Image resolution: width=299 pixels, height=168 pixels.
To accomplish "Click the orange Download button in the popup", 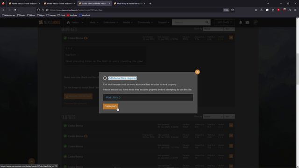I will click(x=110, y=106).
